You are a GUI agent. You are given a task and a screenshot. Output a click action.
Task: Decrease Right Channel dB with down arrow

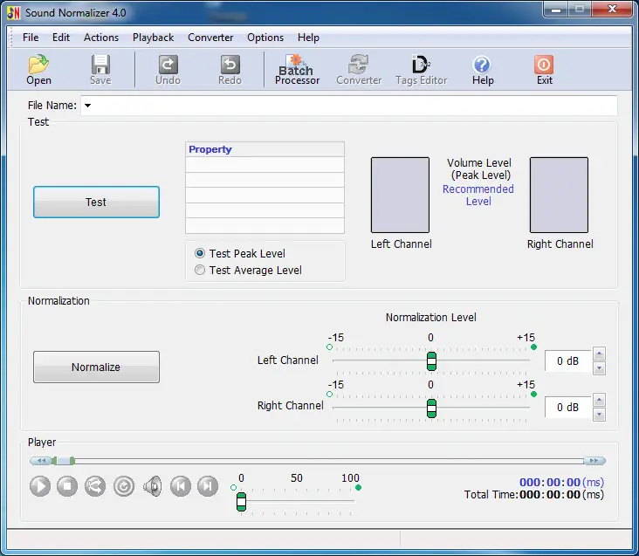pyautogui.click(x=599, y=415)
